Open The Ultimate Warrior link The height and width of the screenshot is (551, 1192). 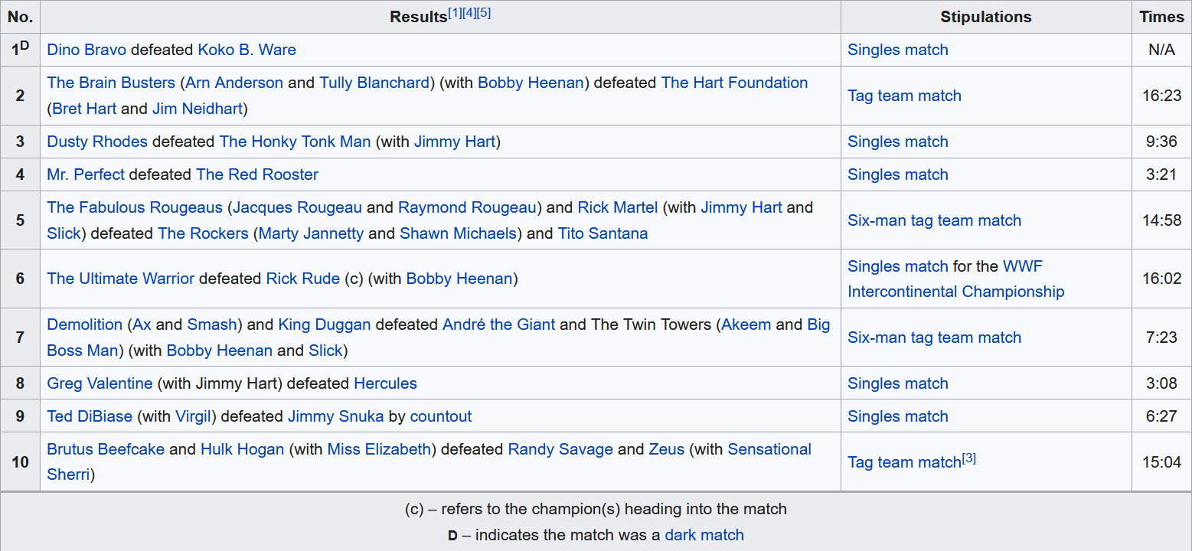121,279
